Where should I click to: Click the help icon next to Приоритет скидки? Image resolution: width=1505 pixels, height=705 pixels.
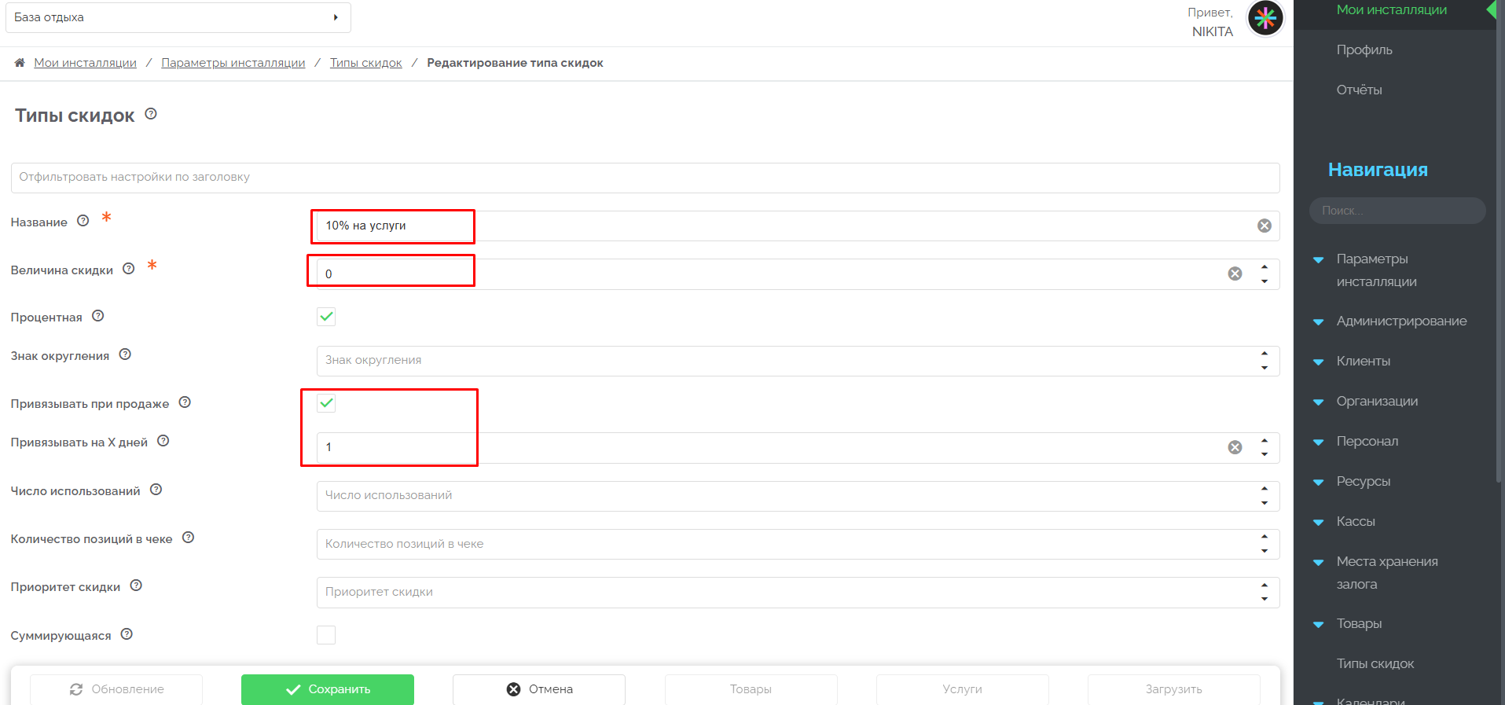pos(136,586)
